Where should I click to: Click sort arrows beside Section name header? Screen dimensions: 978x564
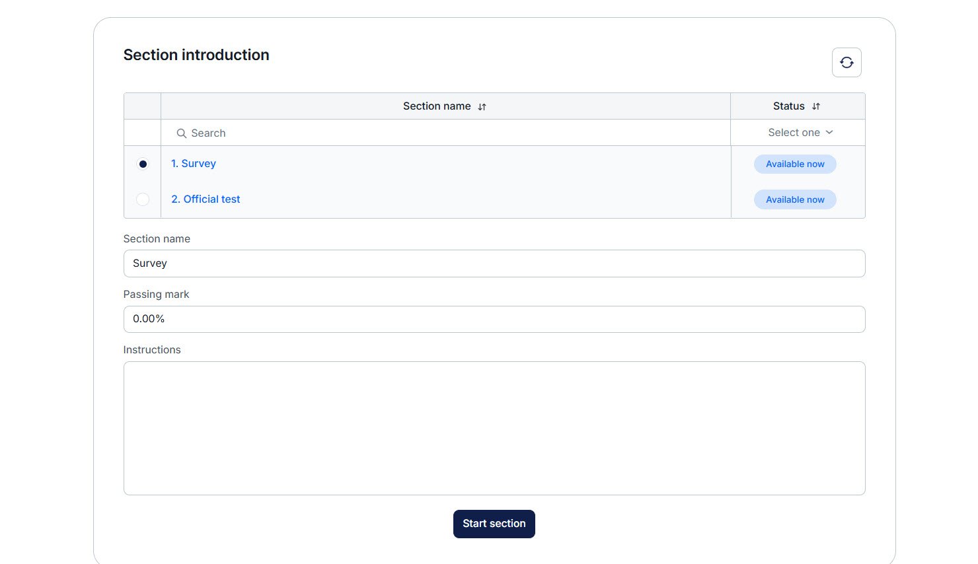482,107
